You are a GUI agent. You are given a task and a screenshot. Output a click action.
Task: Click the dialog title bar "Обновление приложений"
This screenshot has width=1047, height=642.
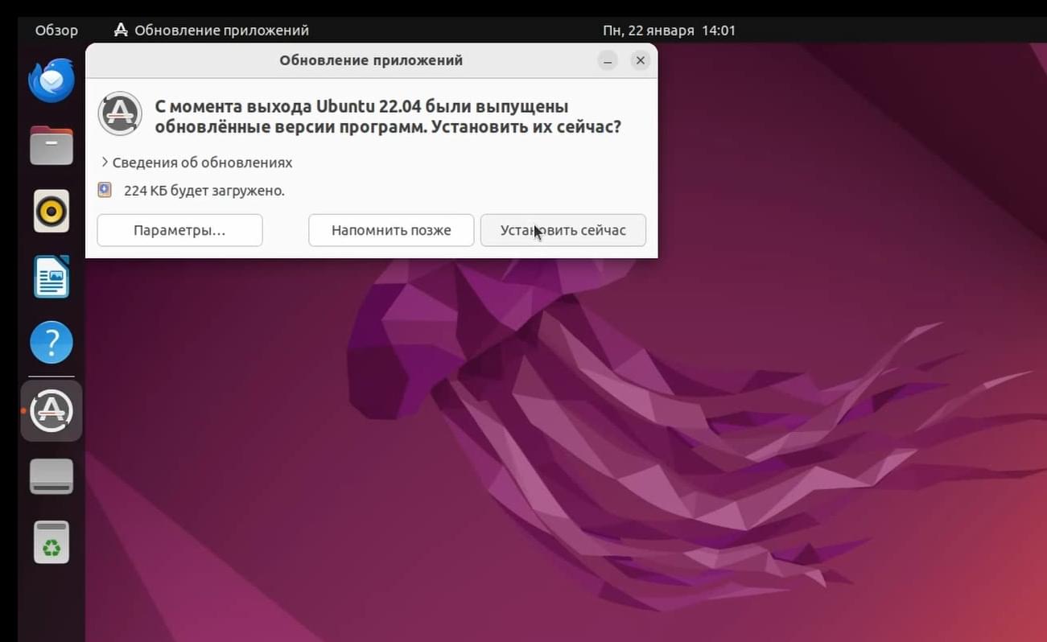click(x=371, y=60)
